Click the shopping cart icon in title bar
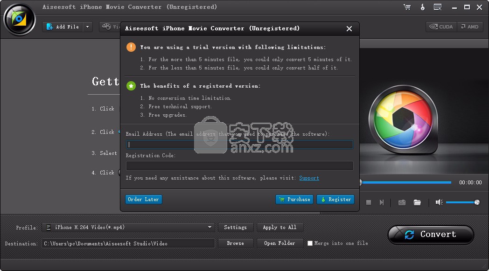Viewport: 489px width, 271px height. [x=407, y=7]
